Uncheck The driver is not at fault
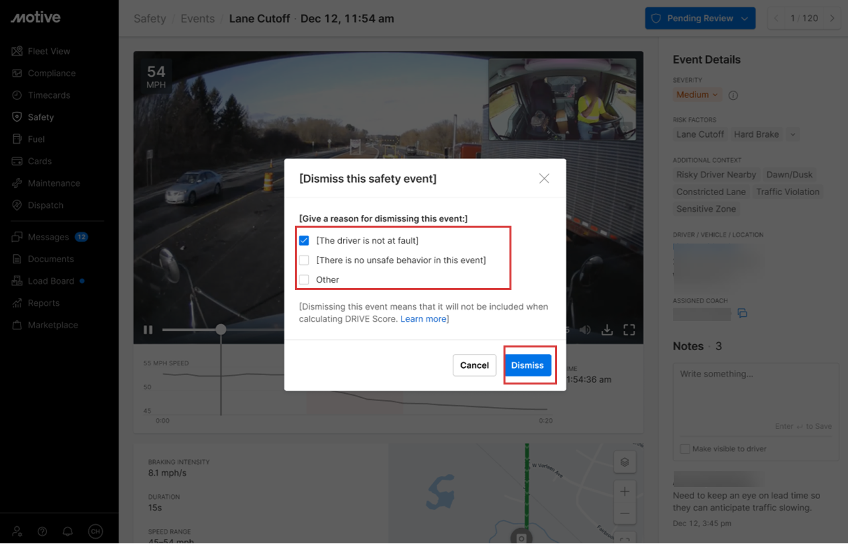The height and width of the screenshot is (544, 848). 304,240
